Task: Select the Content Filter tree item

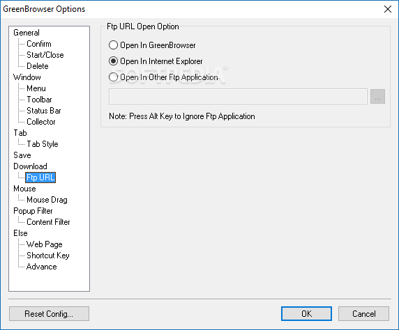Action: (x=48, y=222)
